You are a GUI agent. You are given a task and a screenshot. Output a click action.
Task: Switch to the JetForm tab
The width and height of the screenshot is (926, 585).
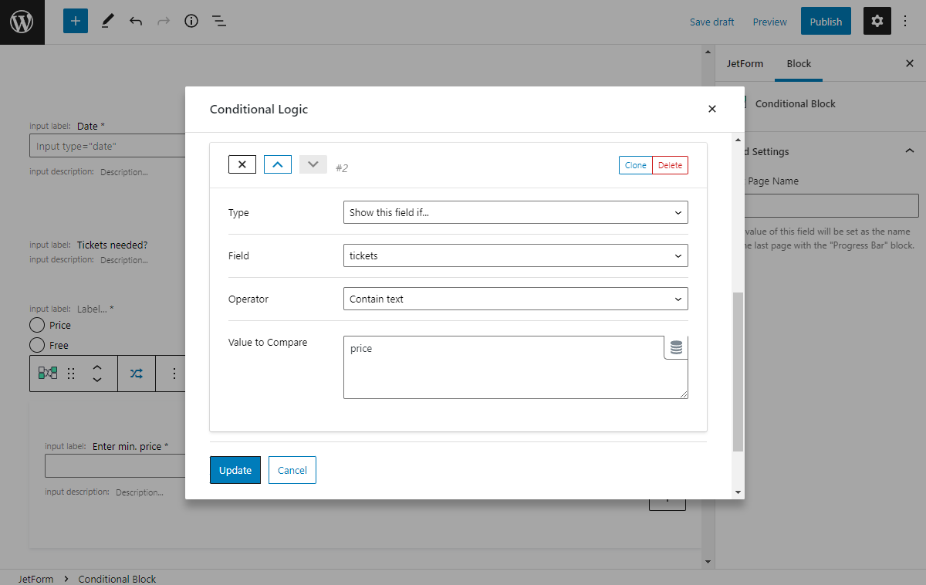click(x=744, y=63)
